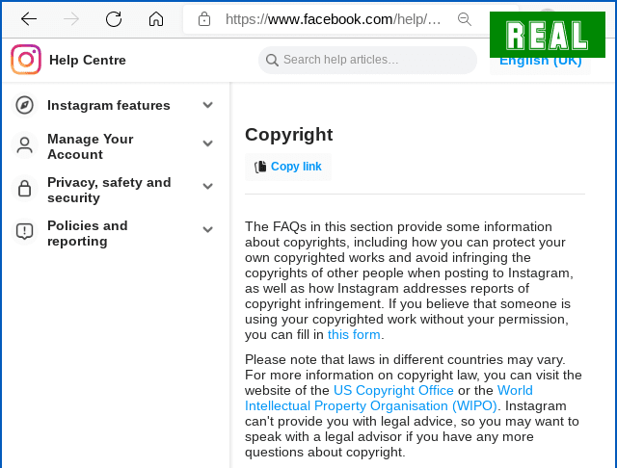
Task: Expand Policies and reporting chevron
Action: click(x=208, y=229)
